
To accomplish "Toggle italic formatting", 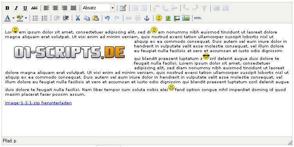I will 16,8.
